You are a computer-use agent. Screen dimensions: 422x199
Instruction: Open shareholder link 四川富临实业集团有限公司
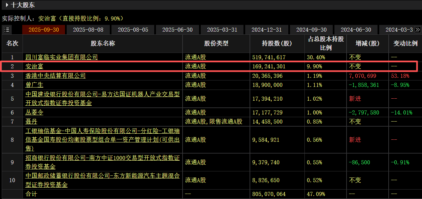[62, 57]
